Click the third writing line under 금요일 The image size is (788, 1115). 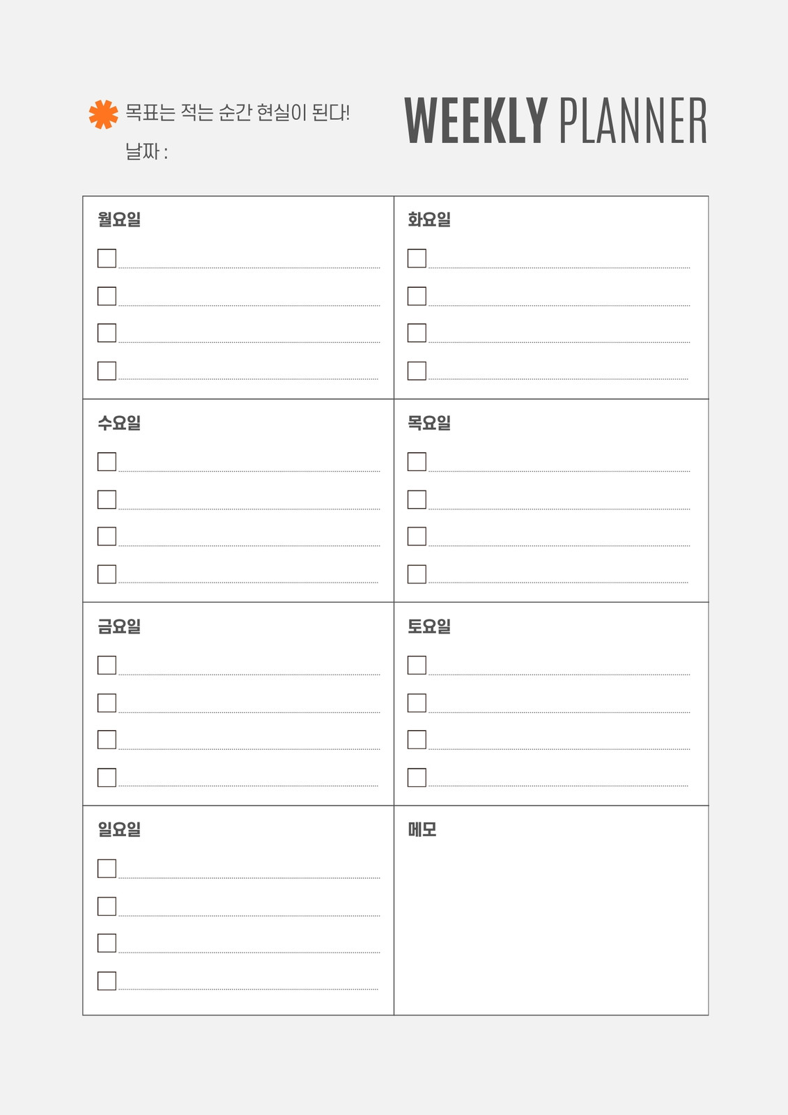(x=249, y=749)
